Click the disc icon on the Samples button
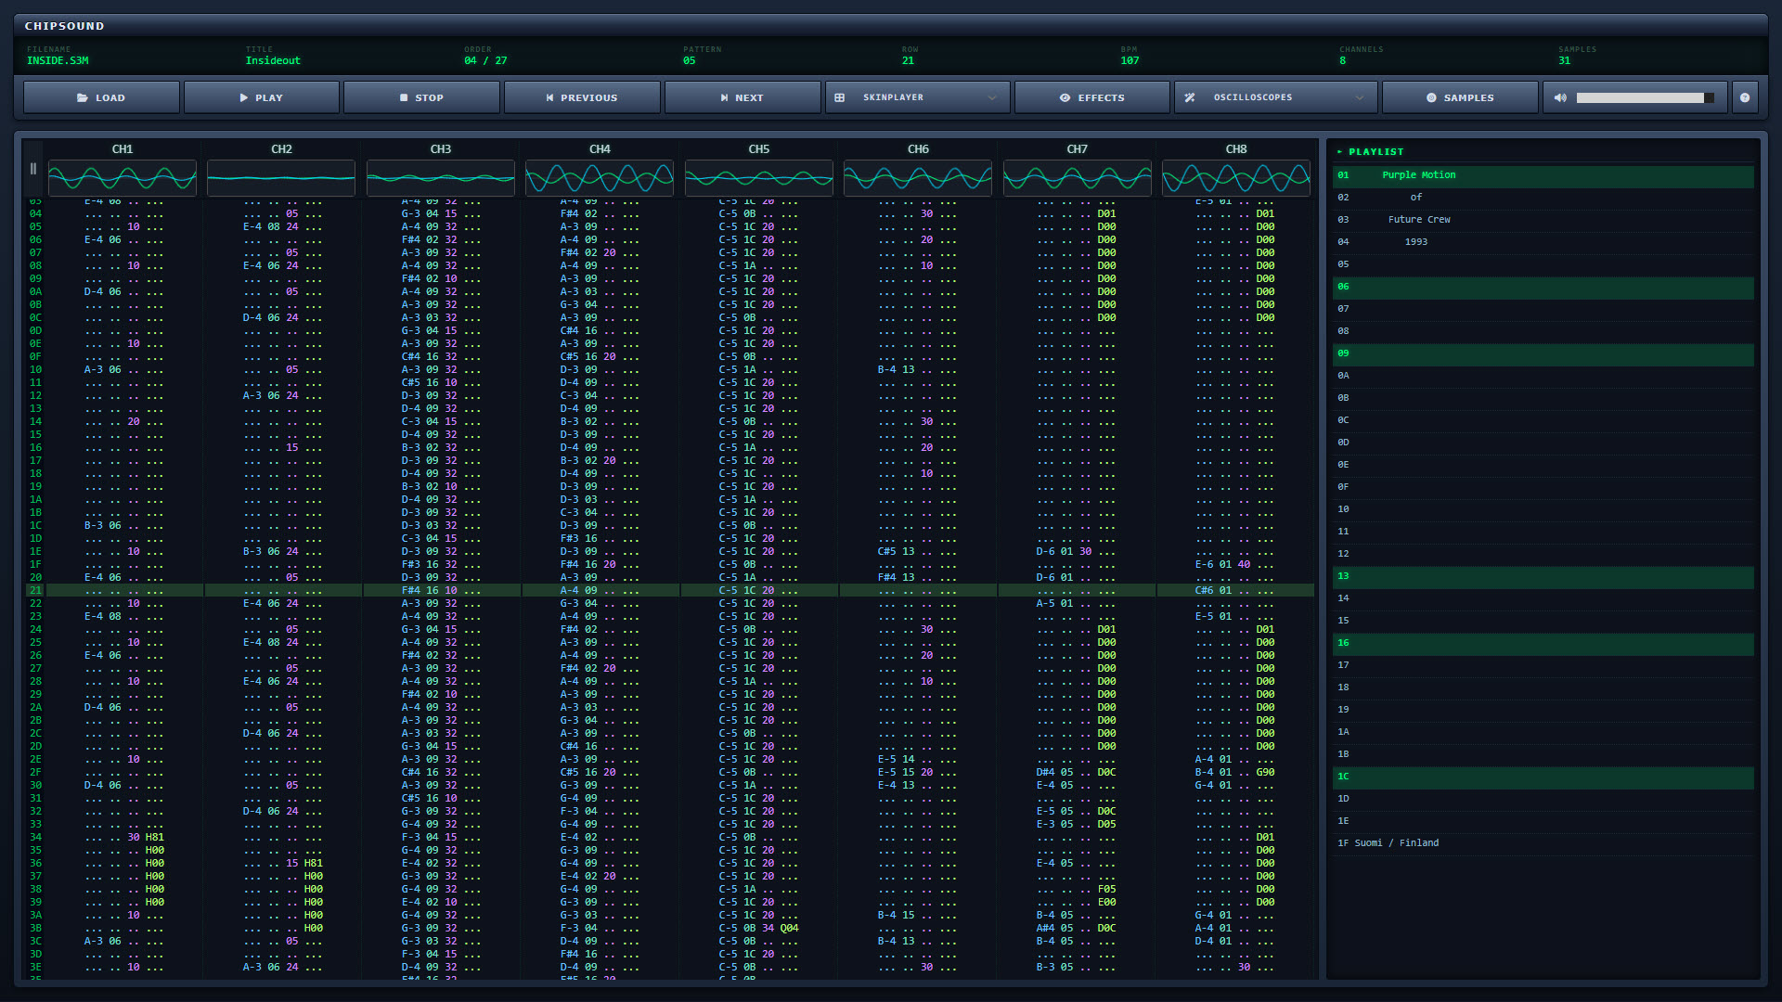The width and height of the screenshot is (1782, 1002). [1431, 97]
